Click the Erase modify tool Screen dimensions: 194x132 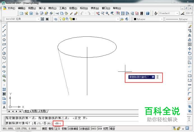point(190,26)
